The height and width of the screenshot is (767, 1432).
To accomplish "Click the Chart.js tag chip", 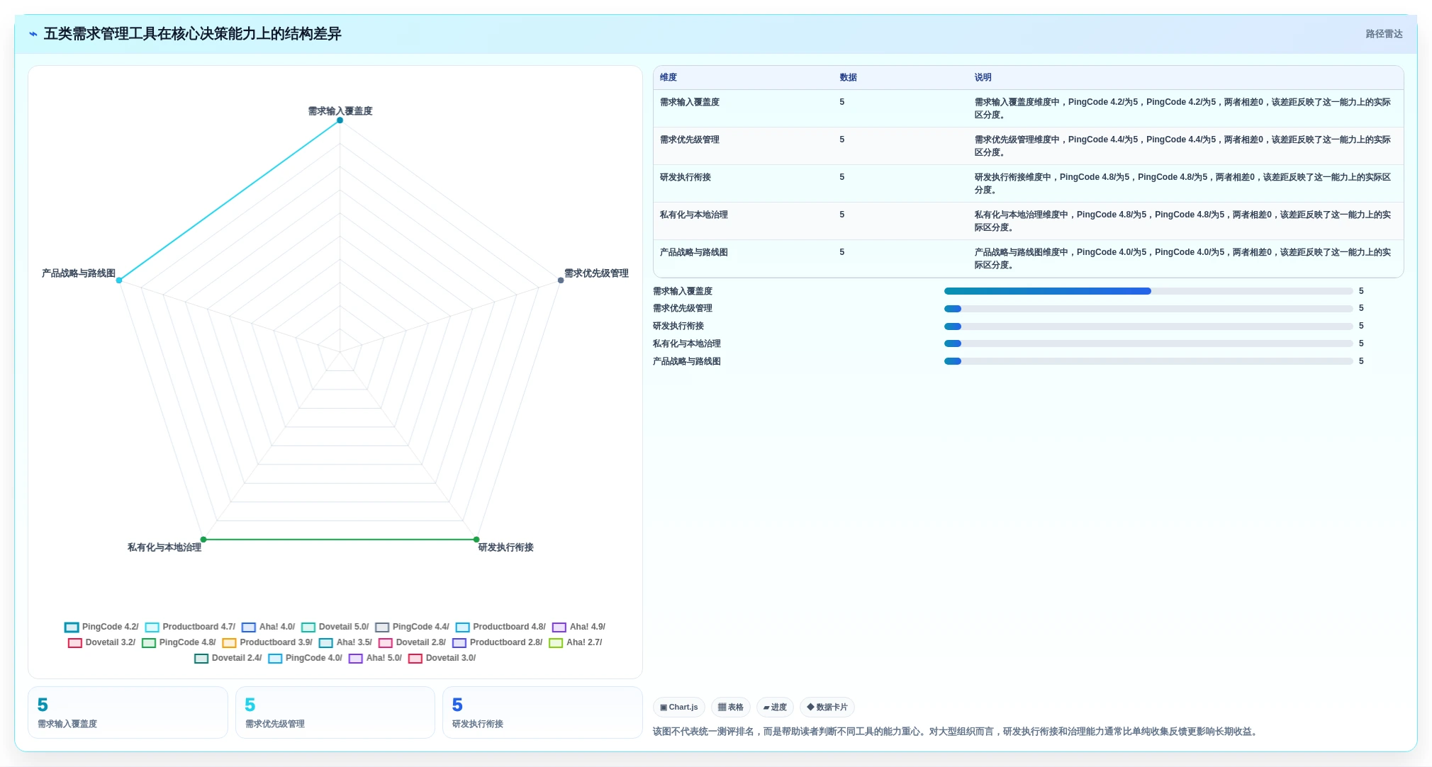I will 678,707.
